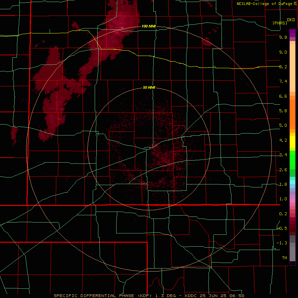Select the 5.0 color scale value

283,125
